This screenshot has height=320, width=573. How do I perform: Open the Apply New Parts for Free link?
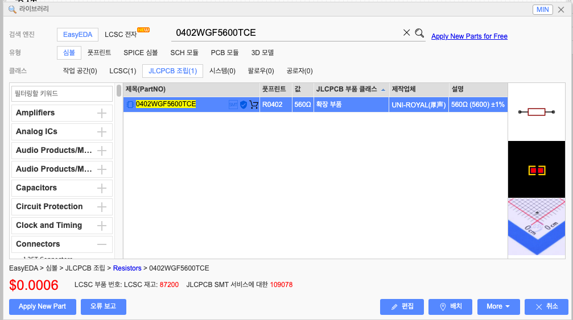469,36
